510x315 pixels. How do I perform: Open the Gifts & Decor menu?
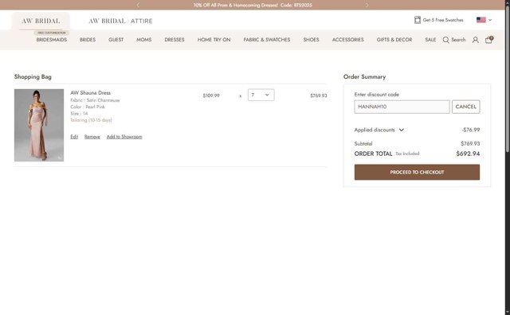pyautogui.click(x=394, y=40)
